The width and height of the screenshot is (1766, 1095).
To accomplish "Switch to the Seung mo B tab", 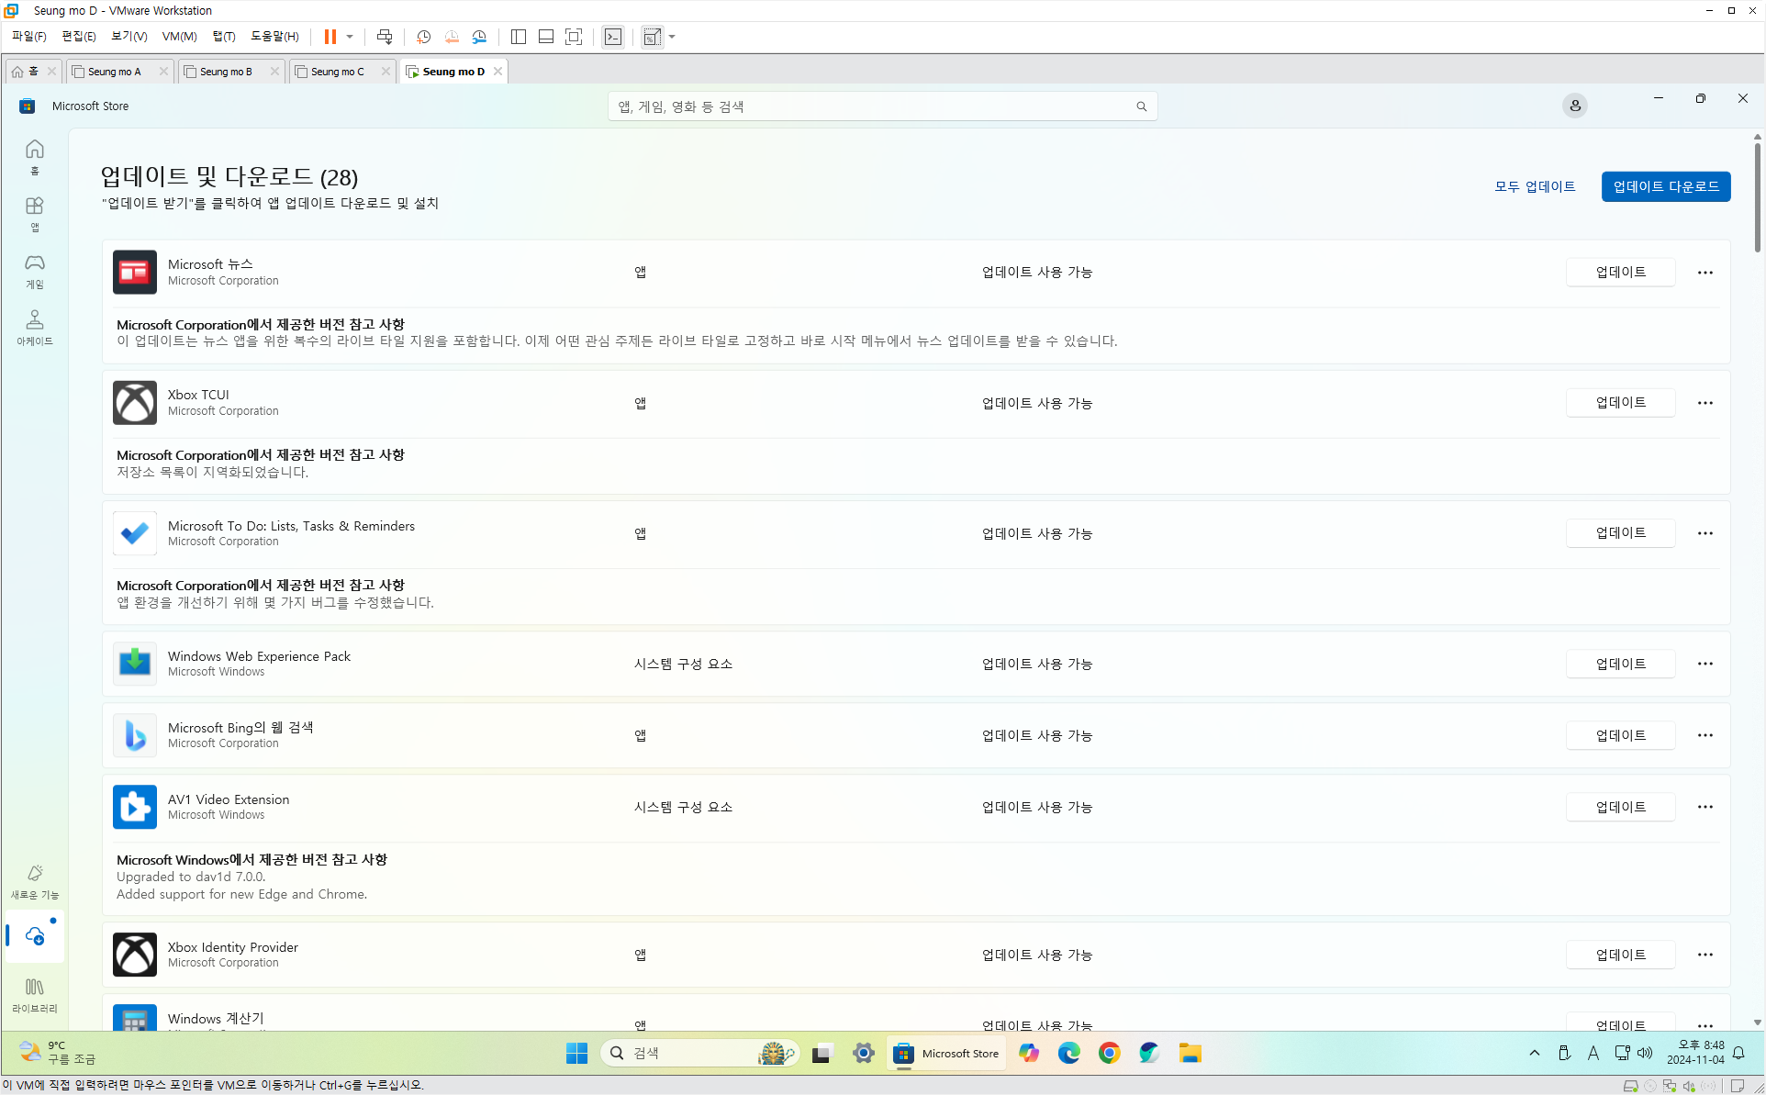I will tap(226, 72).
